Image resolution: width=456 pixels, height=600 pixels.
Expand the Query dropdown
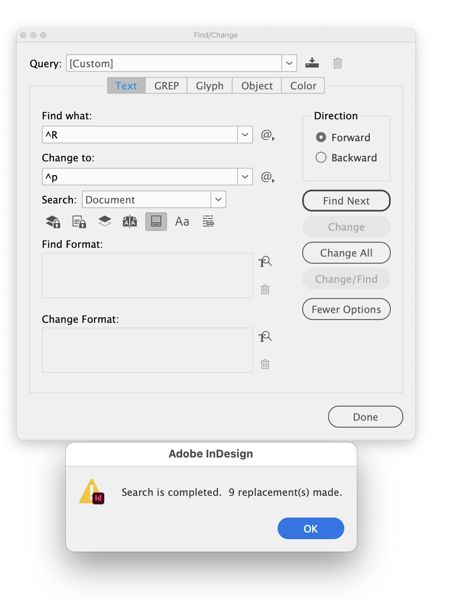(x=289, y=63)
